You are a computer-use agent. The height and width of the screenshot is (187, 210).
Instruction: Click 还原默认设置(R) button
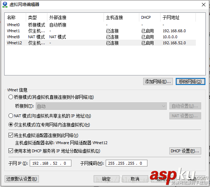(22, 179)
